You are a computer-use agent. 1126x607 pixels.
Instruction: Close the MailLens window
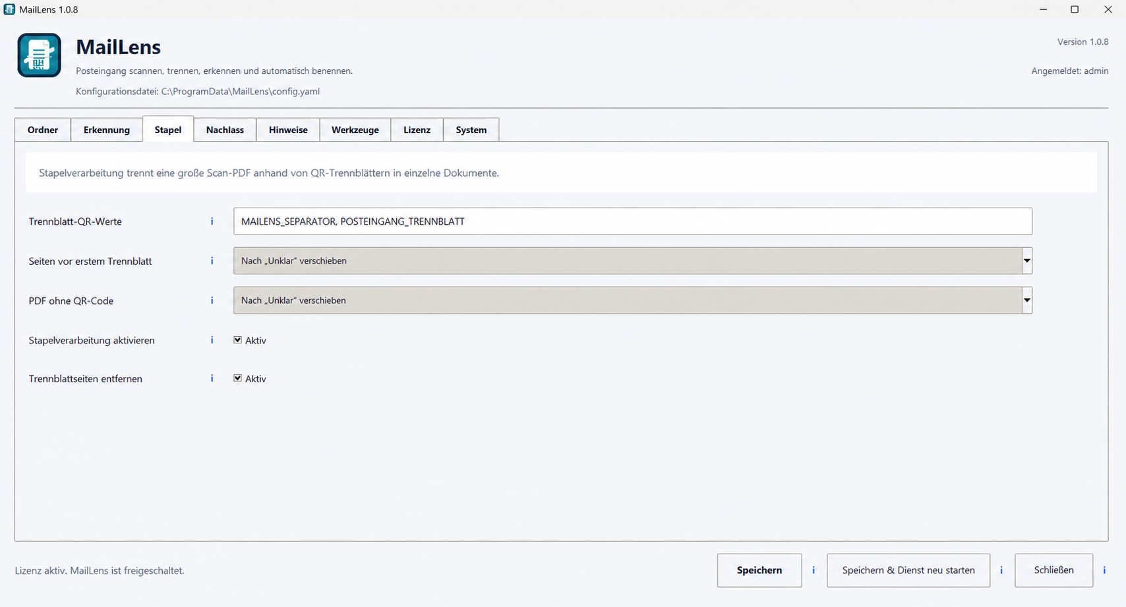coord(1108,9)
